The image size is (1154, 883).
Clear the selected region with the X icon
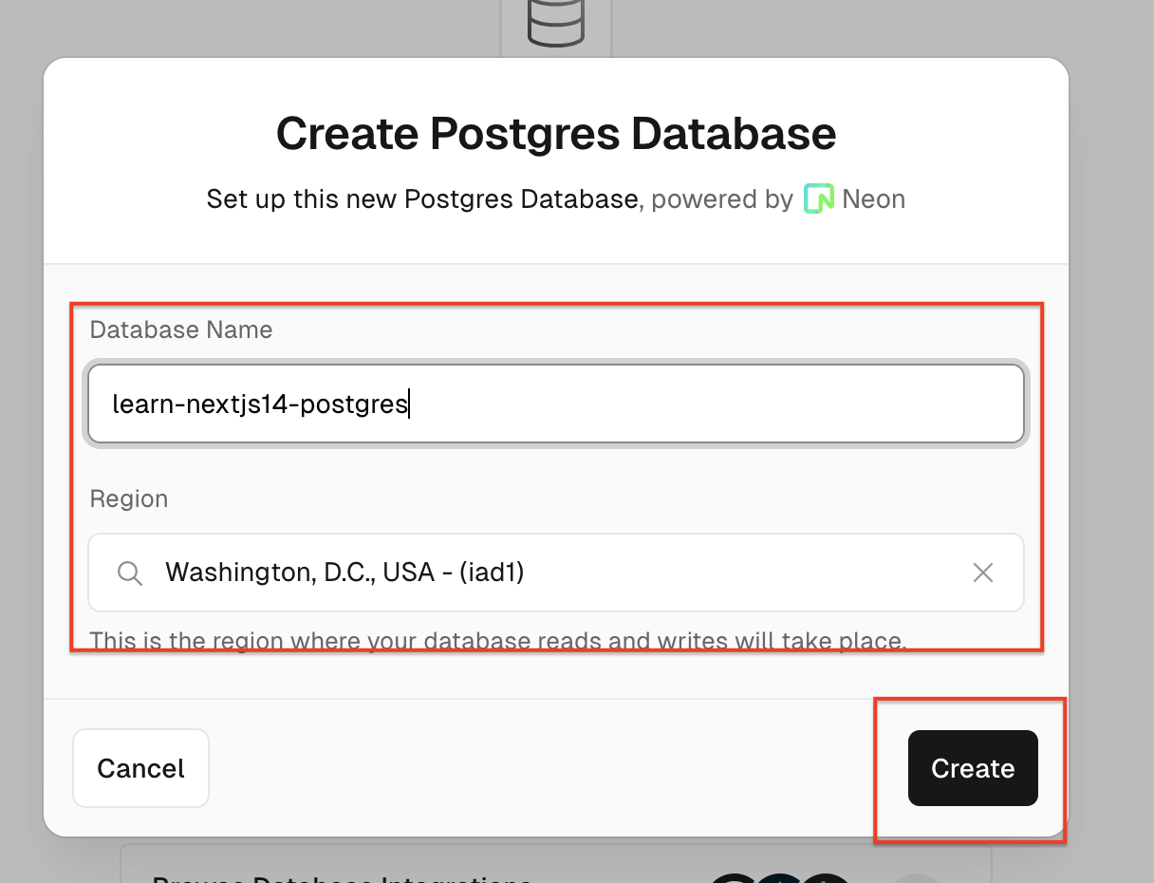click(983, 573)
